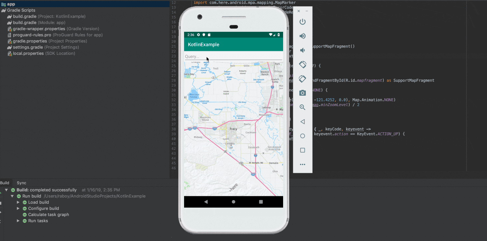Switch to the Build tab
Image resolution: width=487 pixels, height=241 pixels.
pyautogui.click(x=5, y=183)
